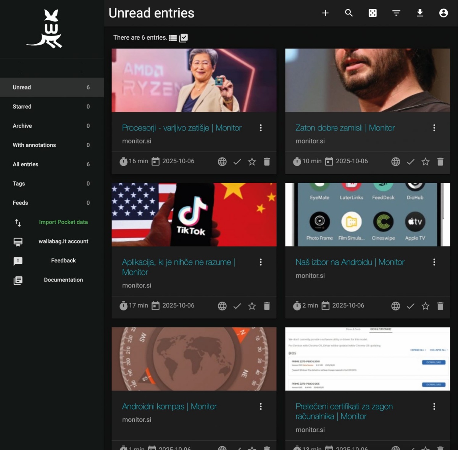Open three-dot menu for Pretečeni certifikati entry
Viewport: 458px width, 450px height.
pyautogui.click(x=434, y=407)
